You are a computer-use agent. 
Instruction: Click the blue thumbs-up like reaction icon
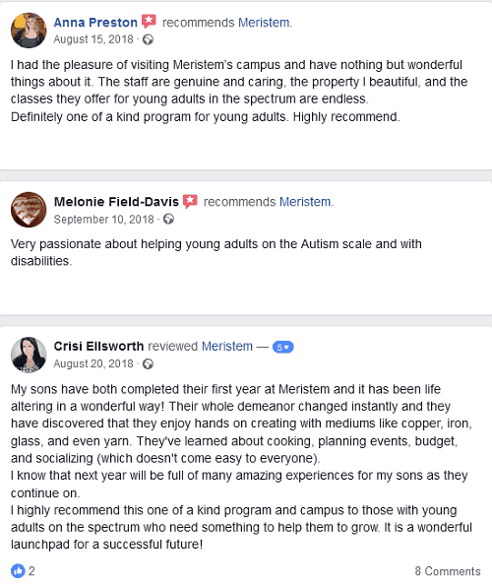pos(18,570)
